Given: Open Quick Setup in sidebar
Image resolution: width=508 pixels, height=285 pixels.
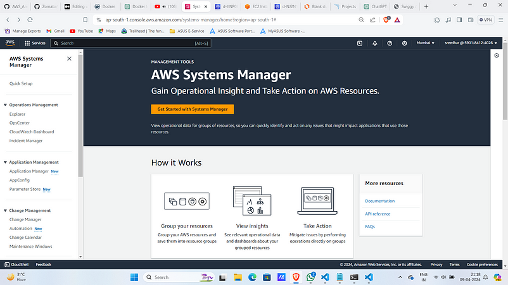Looking at the screenshot, I should (x=21, y=83).
